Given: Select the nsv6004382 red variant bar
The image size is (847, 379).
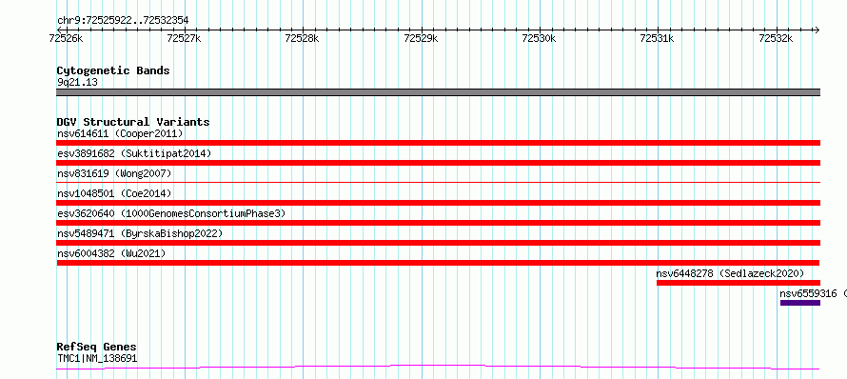Looking at the screenshot, I should tap(438, 263).
